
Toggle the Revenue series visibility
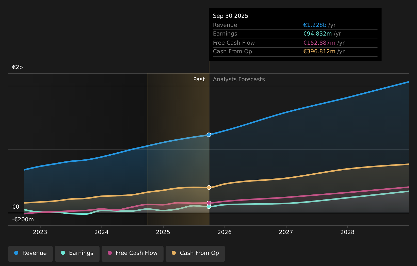30,253
